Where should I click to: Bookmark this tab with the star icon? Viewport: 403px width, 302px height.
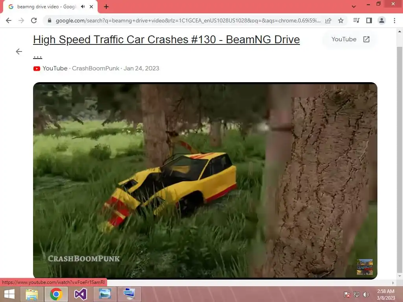(341, 20)
